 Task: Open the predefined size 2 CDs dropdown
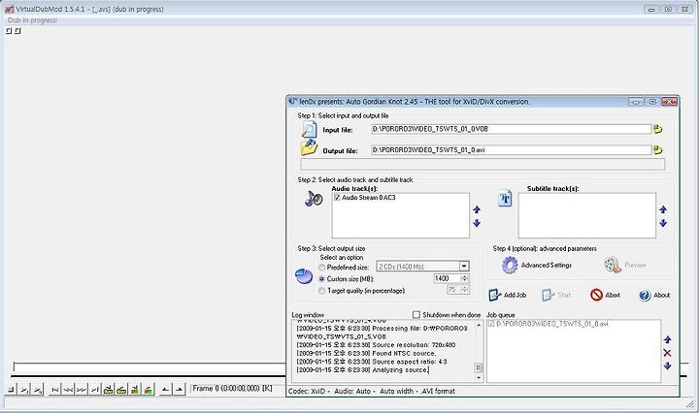[x=464, y=267]
